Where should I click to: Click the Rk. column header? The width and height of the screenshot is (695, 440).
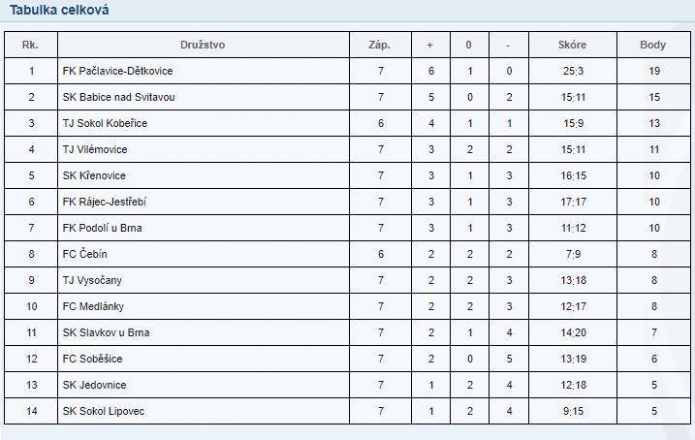tap(30, 45)
